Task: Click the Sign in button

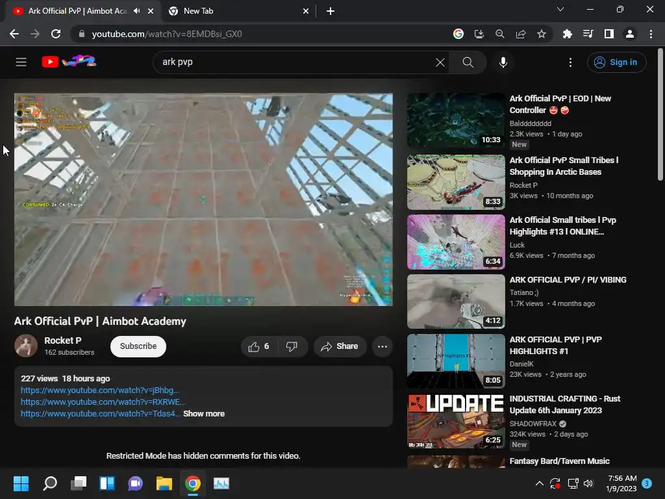Action: click(x=617, y=62)
